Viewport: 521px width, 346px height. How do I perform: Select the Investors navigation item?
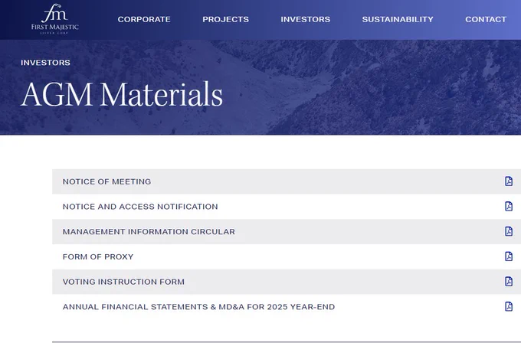pyautogui.click(x=306, y=19)
